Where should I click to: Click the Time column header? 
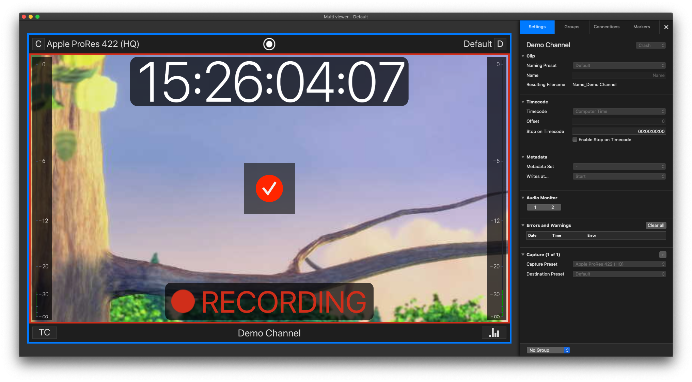(x=568, y=236)
